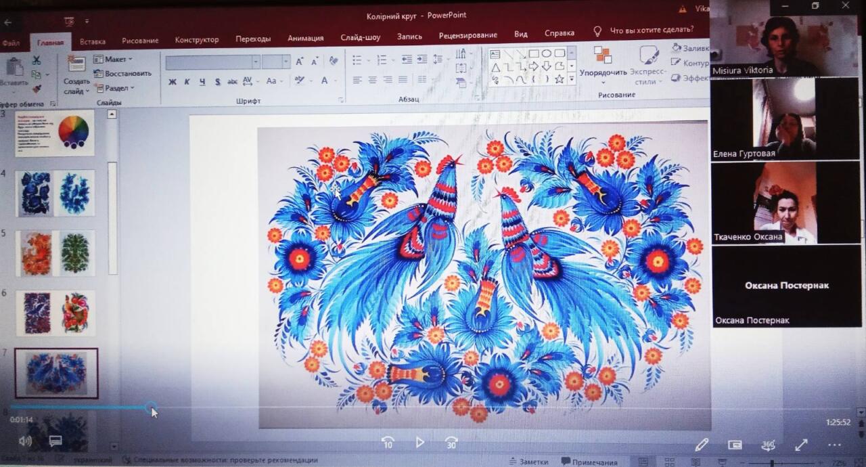Click the Что вы хотите сделать search field
Screen dimensions: 866x467
[x=652, y=30]
